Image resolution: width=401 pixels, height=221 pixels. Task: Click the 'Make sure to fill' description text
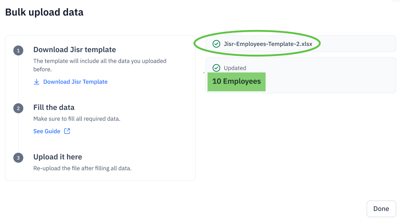[x=77, y=119]
